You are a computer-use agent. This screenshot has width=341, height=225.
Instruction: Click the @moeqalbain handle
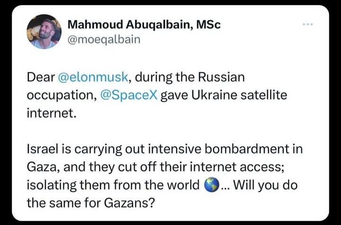click(x=104, y=40)
